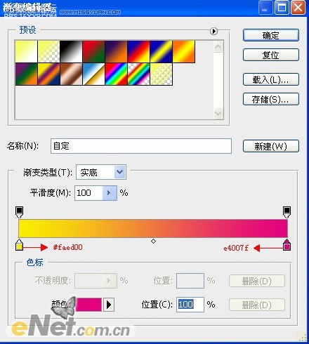Image resolution: width=309 pixels, height=344 pixels.
Task: Click the gradient midpoint diamond marker
Action: tap(153, 241)
